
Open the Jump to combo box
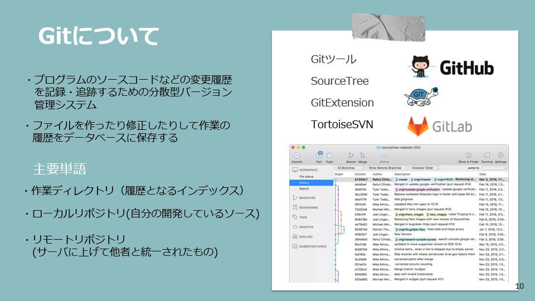coord(494,167)
